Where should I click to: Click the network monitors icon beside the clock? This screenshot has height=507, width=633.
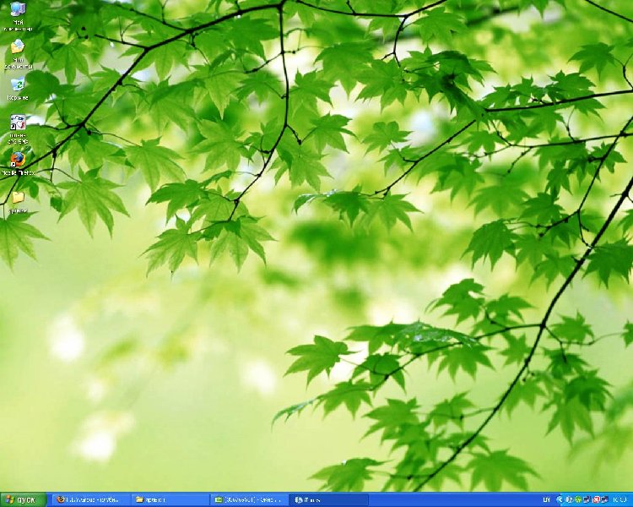click(x=605, y=499)
